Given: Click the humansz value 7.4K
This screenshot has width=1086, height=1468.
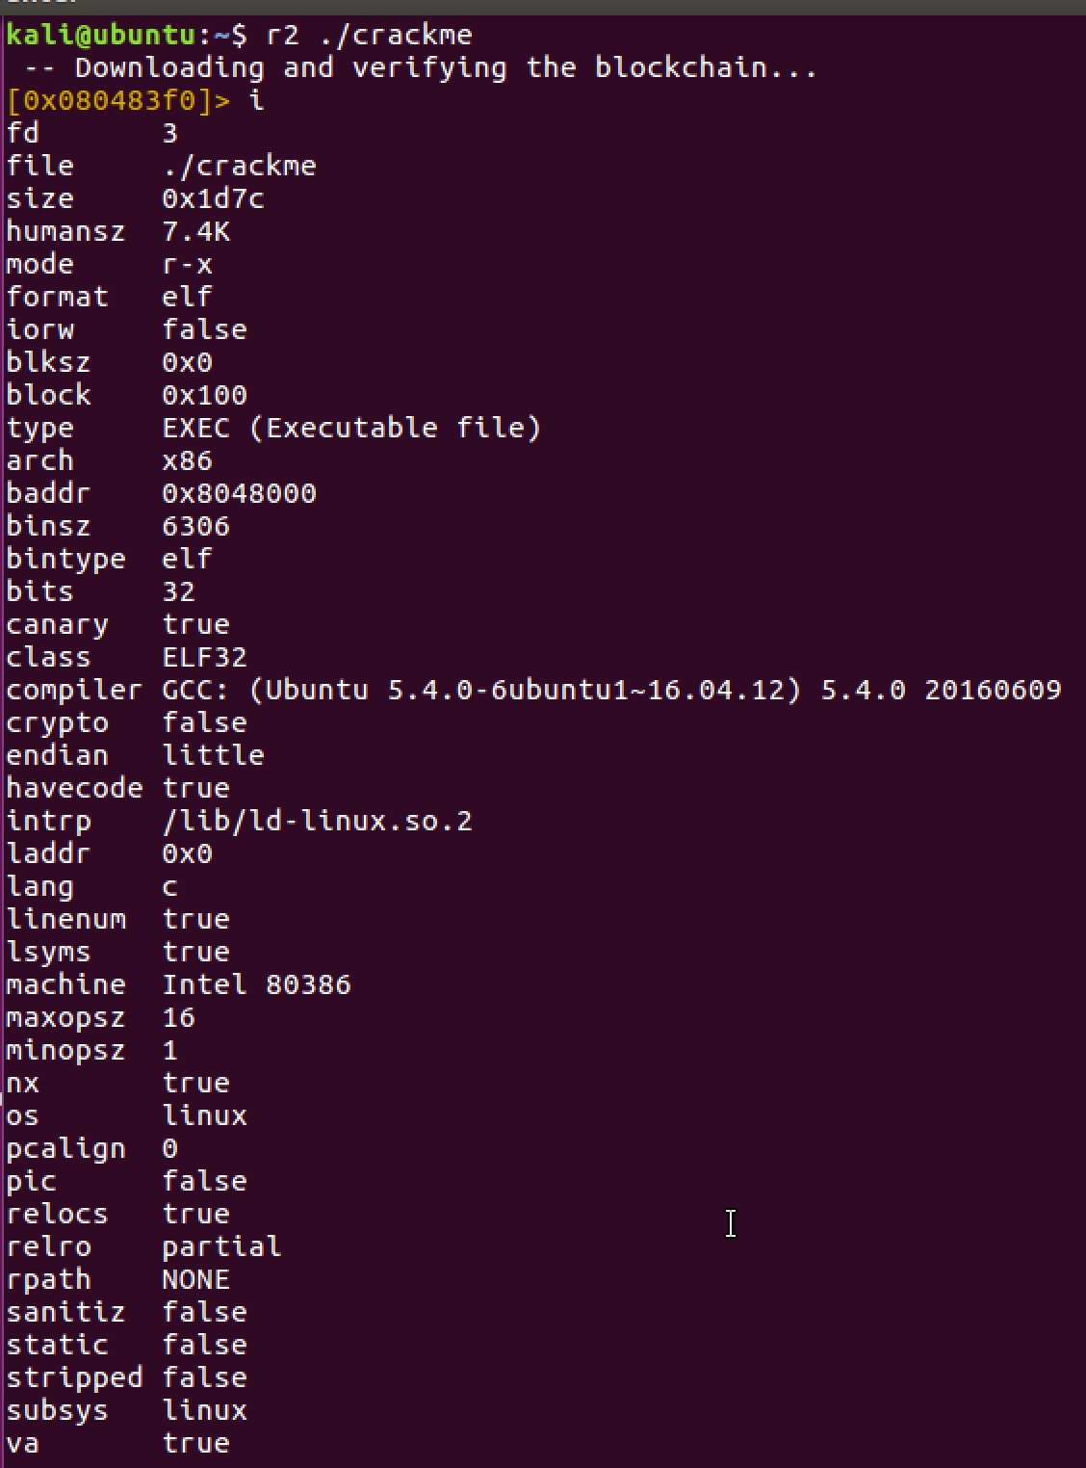Looking at the screenshot, I should (195, 231).
